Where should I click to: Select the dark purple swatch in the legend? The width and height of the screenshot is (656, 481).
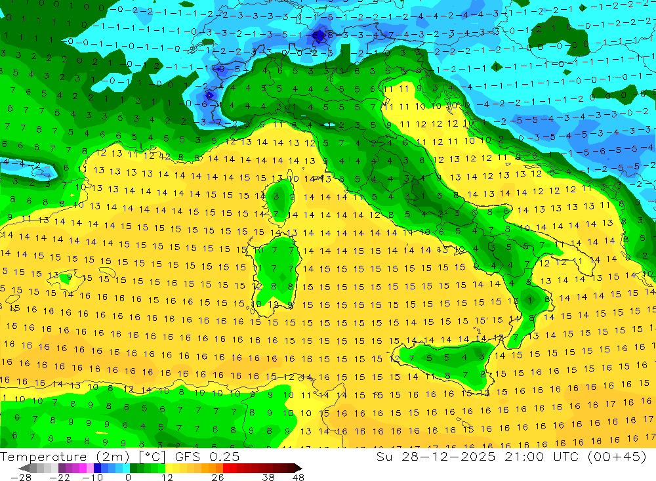(x=62, y=468)
